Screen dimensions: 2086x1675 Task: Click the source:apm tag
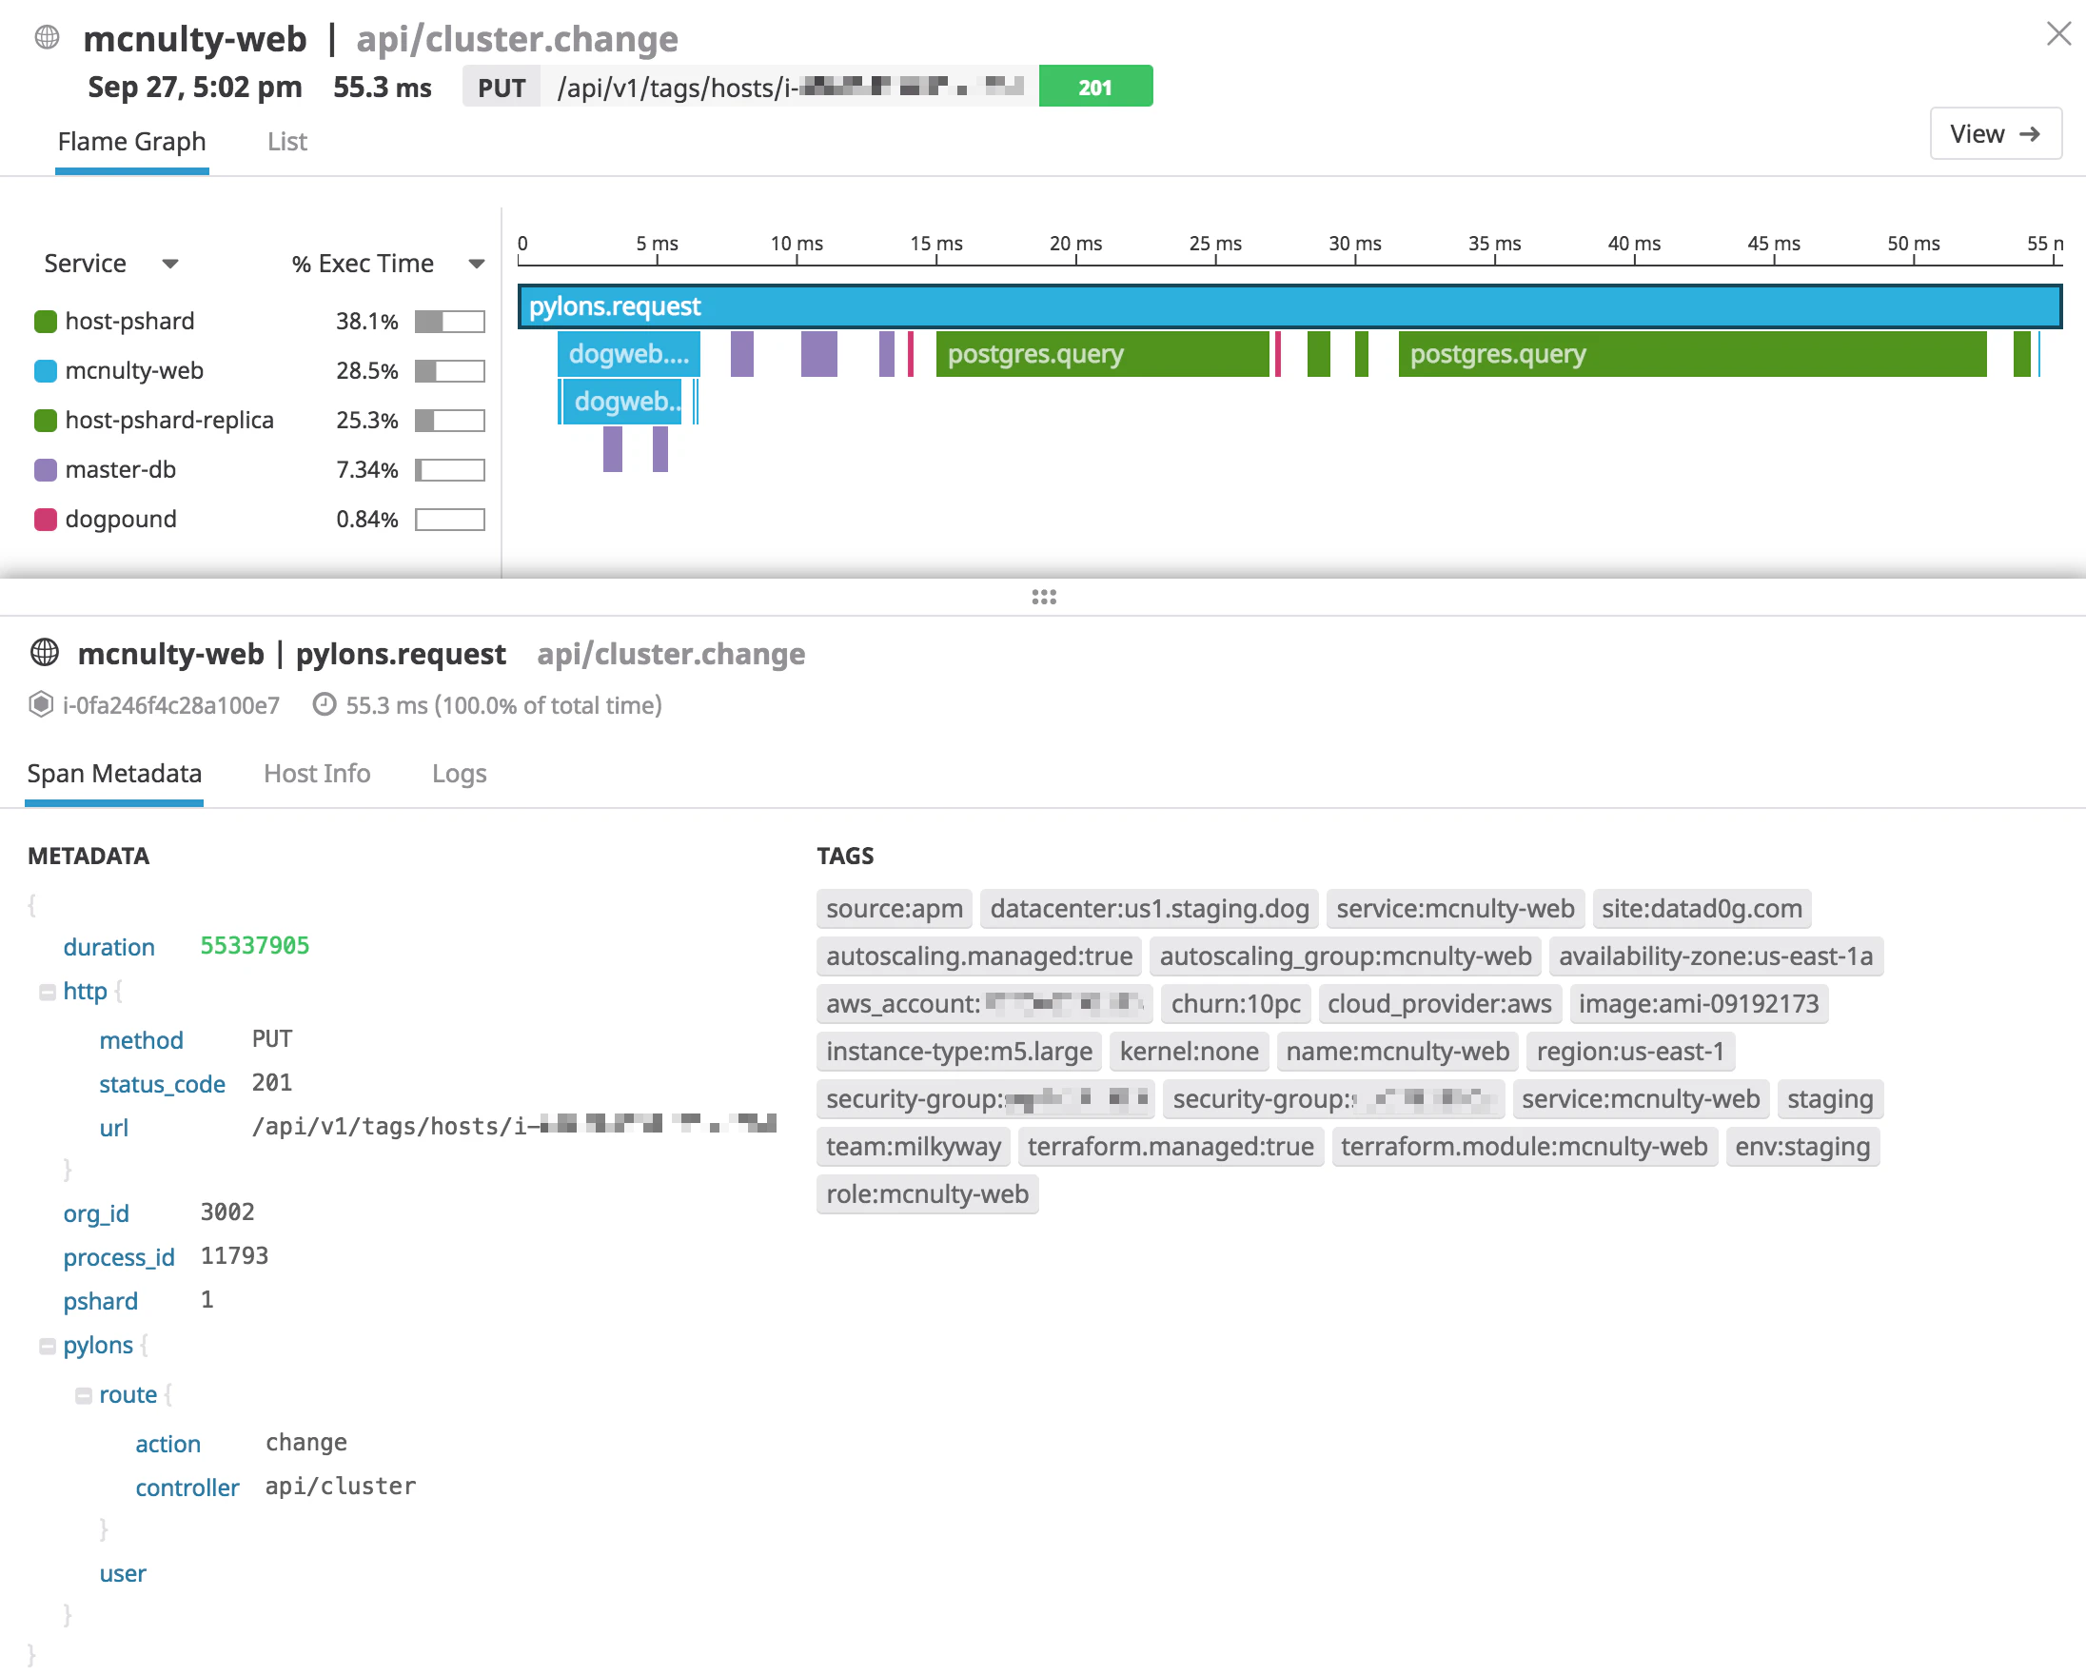coord(894,908)
